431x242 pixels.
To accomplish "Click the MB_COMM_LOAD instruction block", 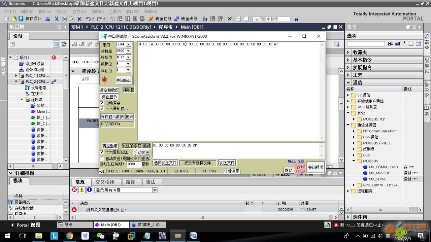I will click(x=383, y=167).
